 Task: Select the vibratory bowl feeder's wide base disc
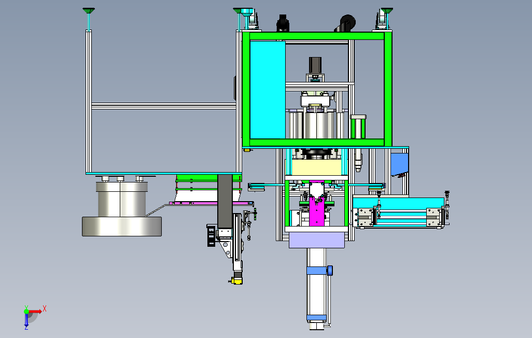pyautogui.click(x=122, y=227)
